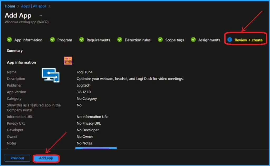Switch to the Detection rules step
The height and width of the screenshot is (166, 270).
[134, 40]
